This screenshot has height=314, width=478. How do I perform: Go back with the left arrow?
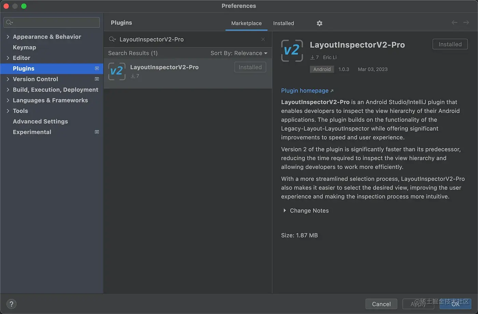click(x=454, y=23)
